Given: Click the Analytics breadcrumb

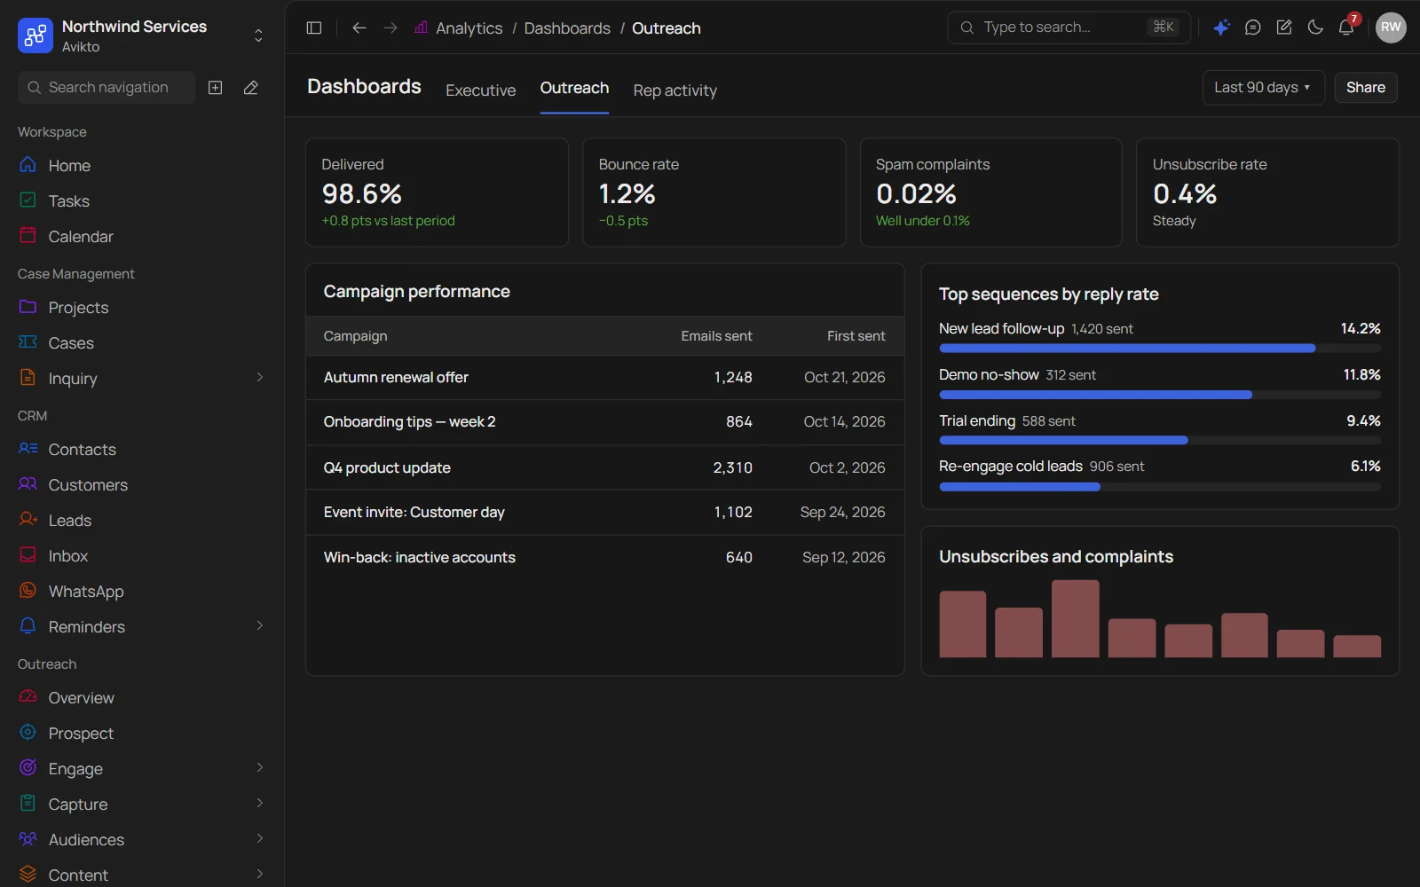Looking at the screenshot, I should coord(469,28).
